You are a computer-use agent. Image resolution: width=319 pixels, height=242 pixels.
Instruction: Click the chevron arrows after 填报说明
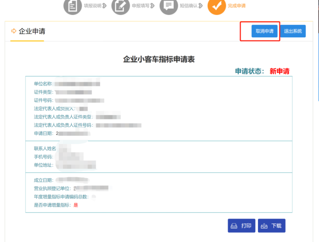(x=105, y=6)
